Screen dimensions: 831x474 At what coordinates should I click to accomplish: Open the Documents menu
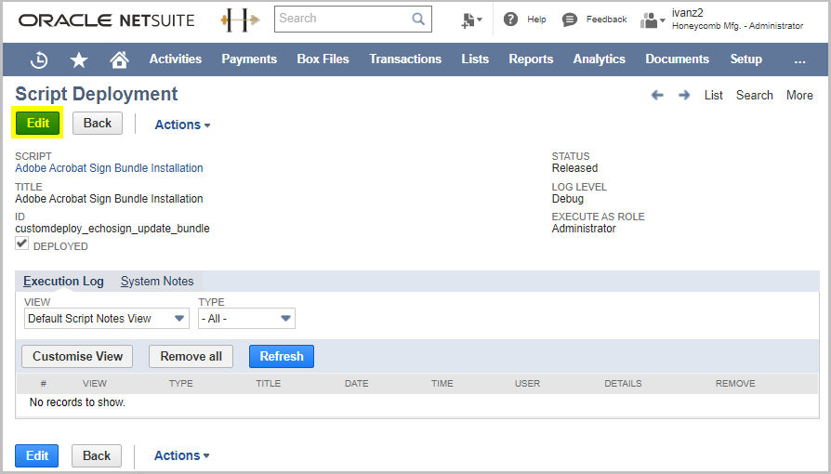[678, 59]
